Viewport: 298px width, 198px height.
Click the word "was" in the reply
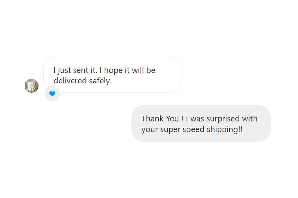[197, 119]
